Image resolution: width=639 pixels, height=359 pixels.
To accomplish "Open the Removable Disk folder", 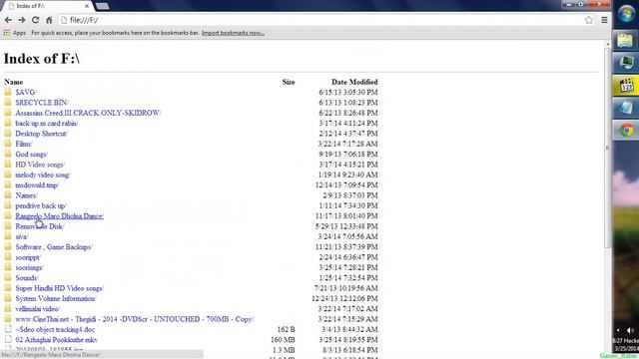I will pyautogui.click(x=40, y=226).
